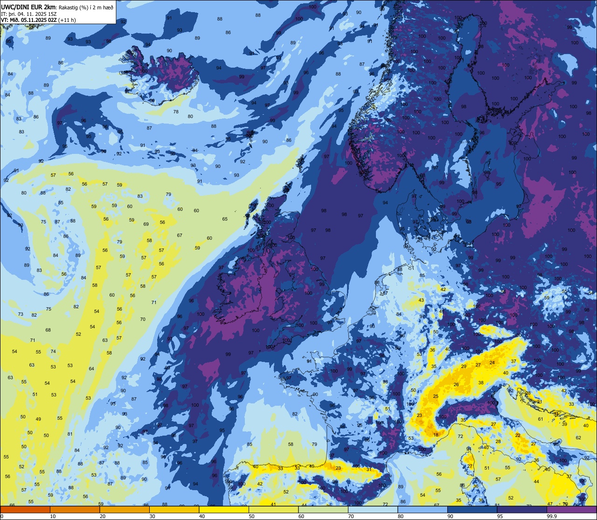Image resolution: width=597 pixels, height=520 pixels.
Task: Click the 95–99.9% navy legend swatch
Action: pyautogui.click(x=522, y=509)
